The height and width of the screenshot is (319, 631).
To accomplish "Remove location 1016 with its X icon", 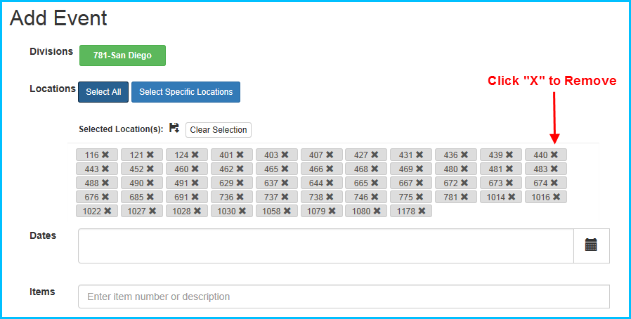I will tap(557, 197).
